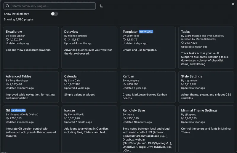The image size is (237, 153).
Task: Click 'Updated 10 months ago' text
Action: coord(137,122)
